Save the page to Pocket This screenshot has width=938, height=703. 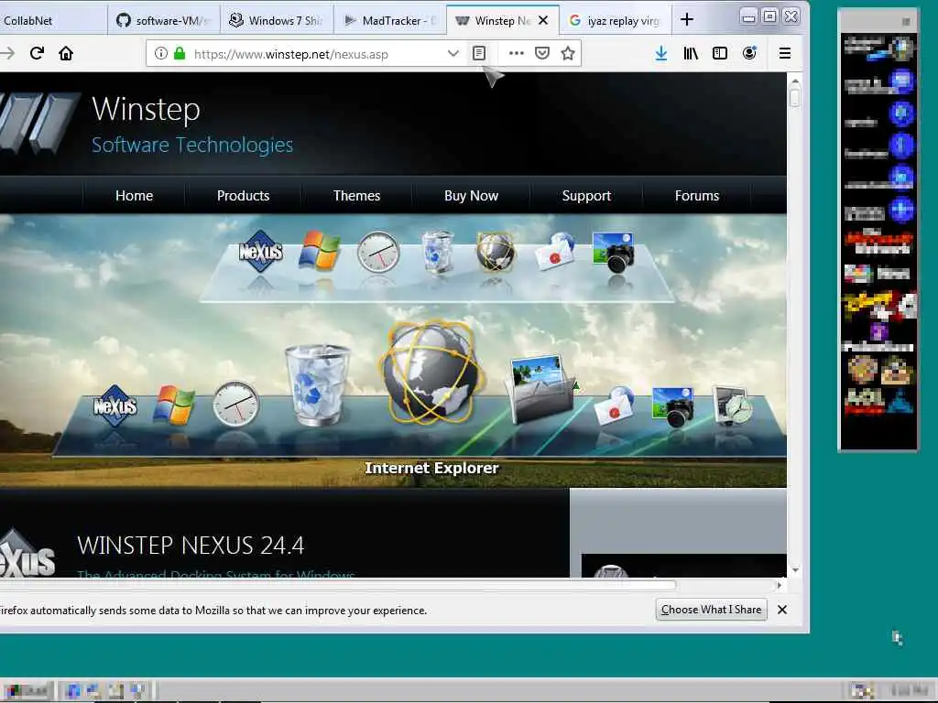click(542, 53)
